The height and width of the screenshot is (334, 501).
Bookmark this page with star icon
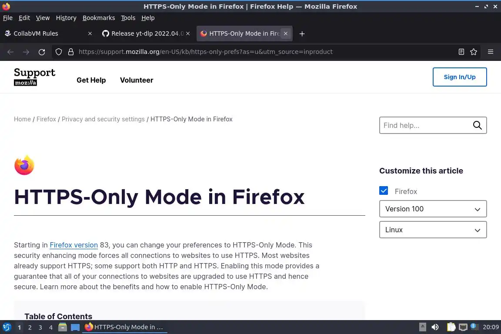click(x=474, y=52)
